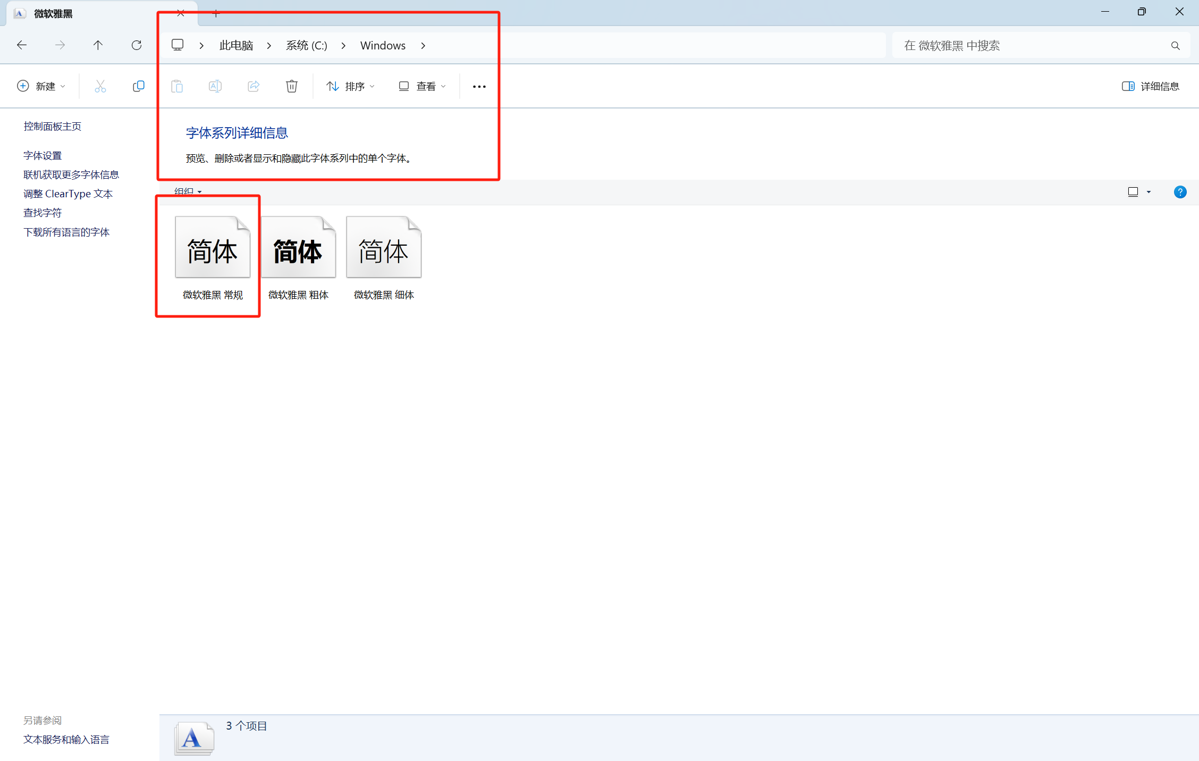Expand chevron after the monitor icon
Viewport: 1199px width, 761px height.
[x=201, y=46]
